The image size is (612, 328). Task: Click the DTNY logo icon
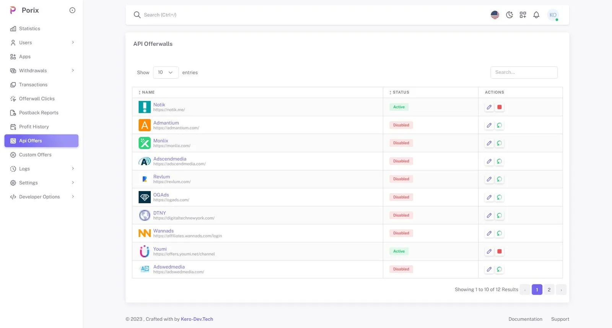(x=145, y=215)
